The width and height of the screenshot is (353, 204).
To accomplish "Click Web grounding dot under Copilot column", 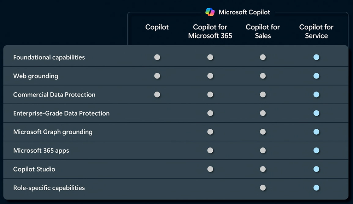I will [157, 76].
